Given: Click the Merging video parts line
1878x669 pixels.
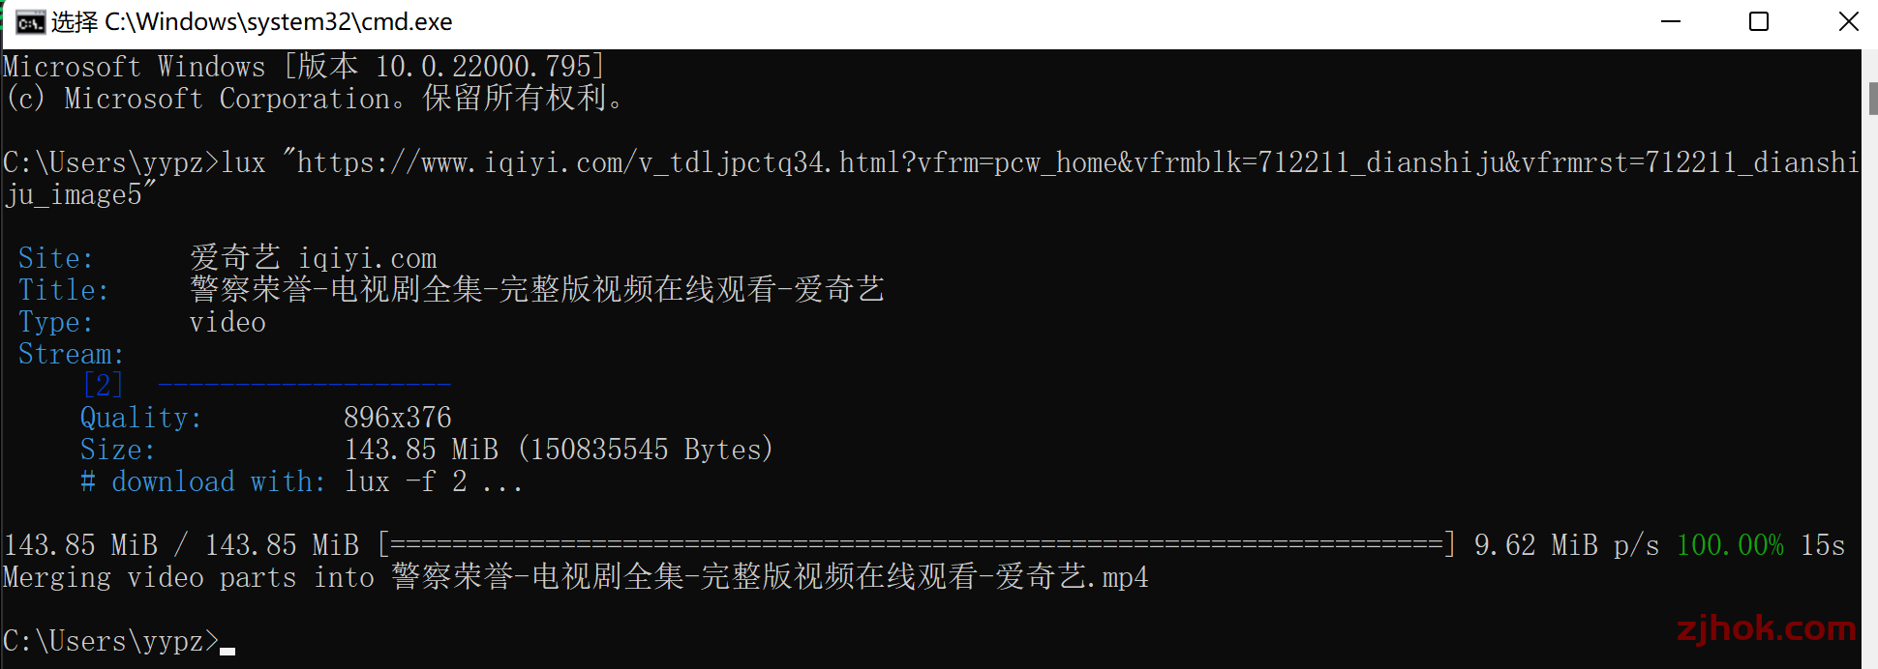Looking at the screenshot, I should (575, 577).
